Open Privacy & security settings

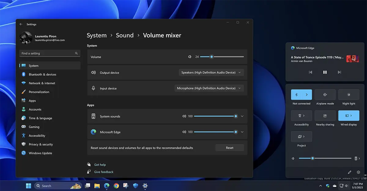(50, 144)
